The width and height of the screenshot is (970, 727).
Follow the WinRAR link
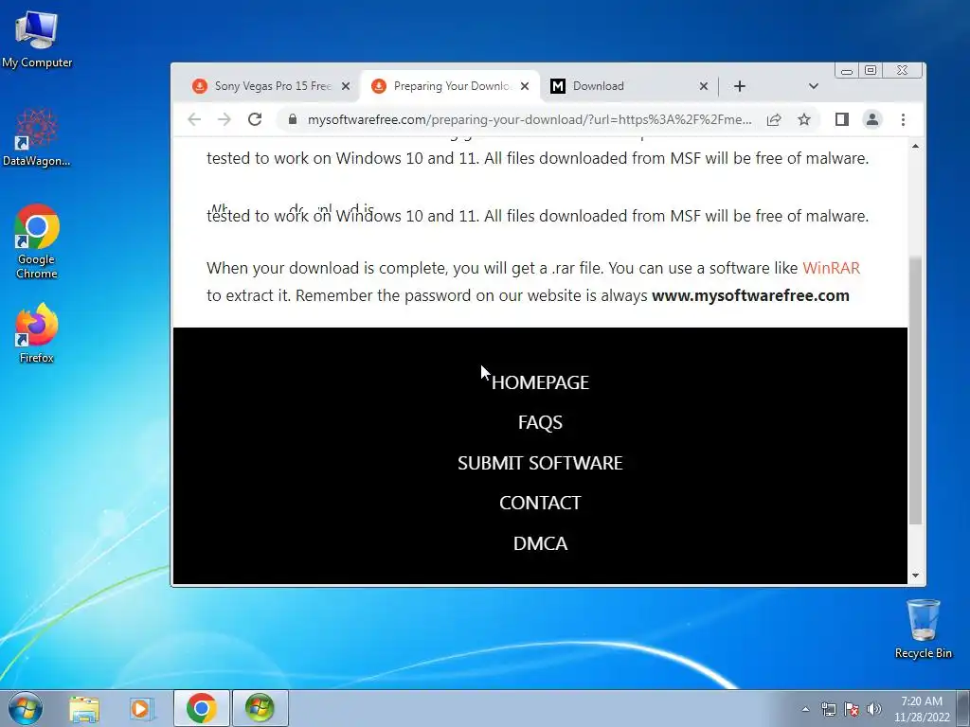[831, 268]
